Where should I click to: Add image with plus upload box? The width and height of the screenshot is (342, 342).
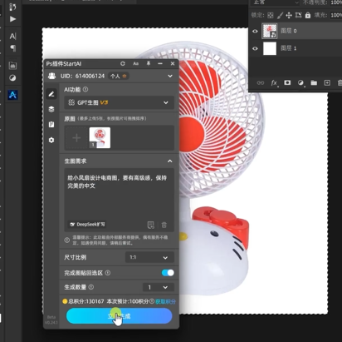point(76,138)
